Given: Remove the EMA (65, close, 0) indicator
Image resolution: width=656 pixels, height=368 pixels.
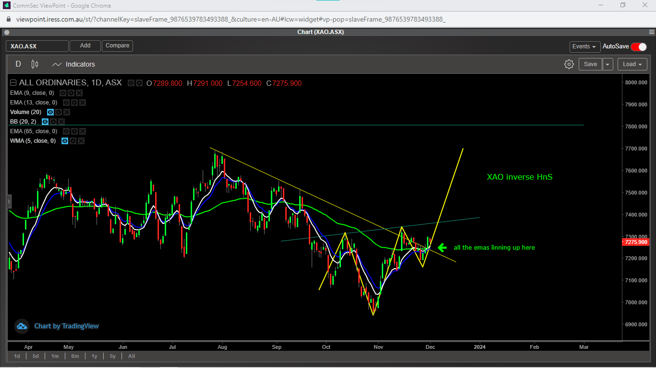Looking at the screenshot, I should [83, 131].
